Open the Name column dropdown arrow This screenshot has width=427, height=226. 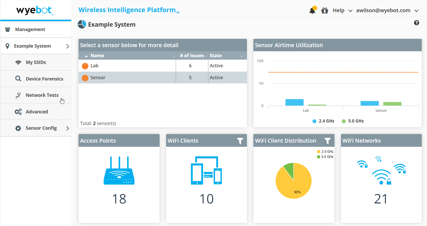[174, 56]
